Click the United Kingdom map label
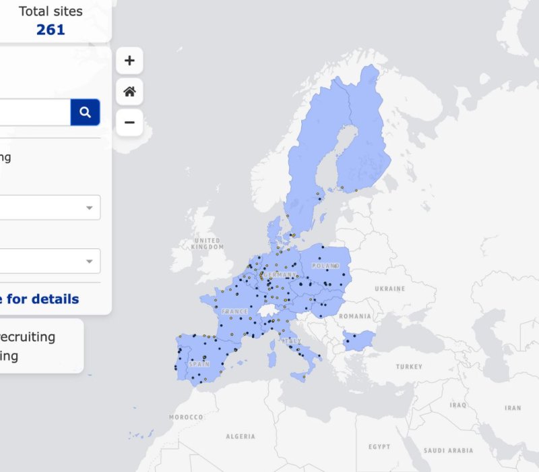This screenshot has height=472, width=539. pos(208,243)
